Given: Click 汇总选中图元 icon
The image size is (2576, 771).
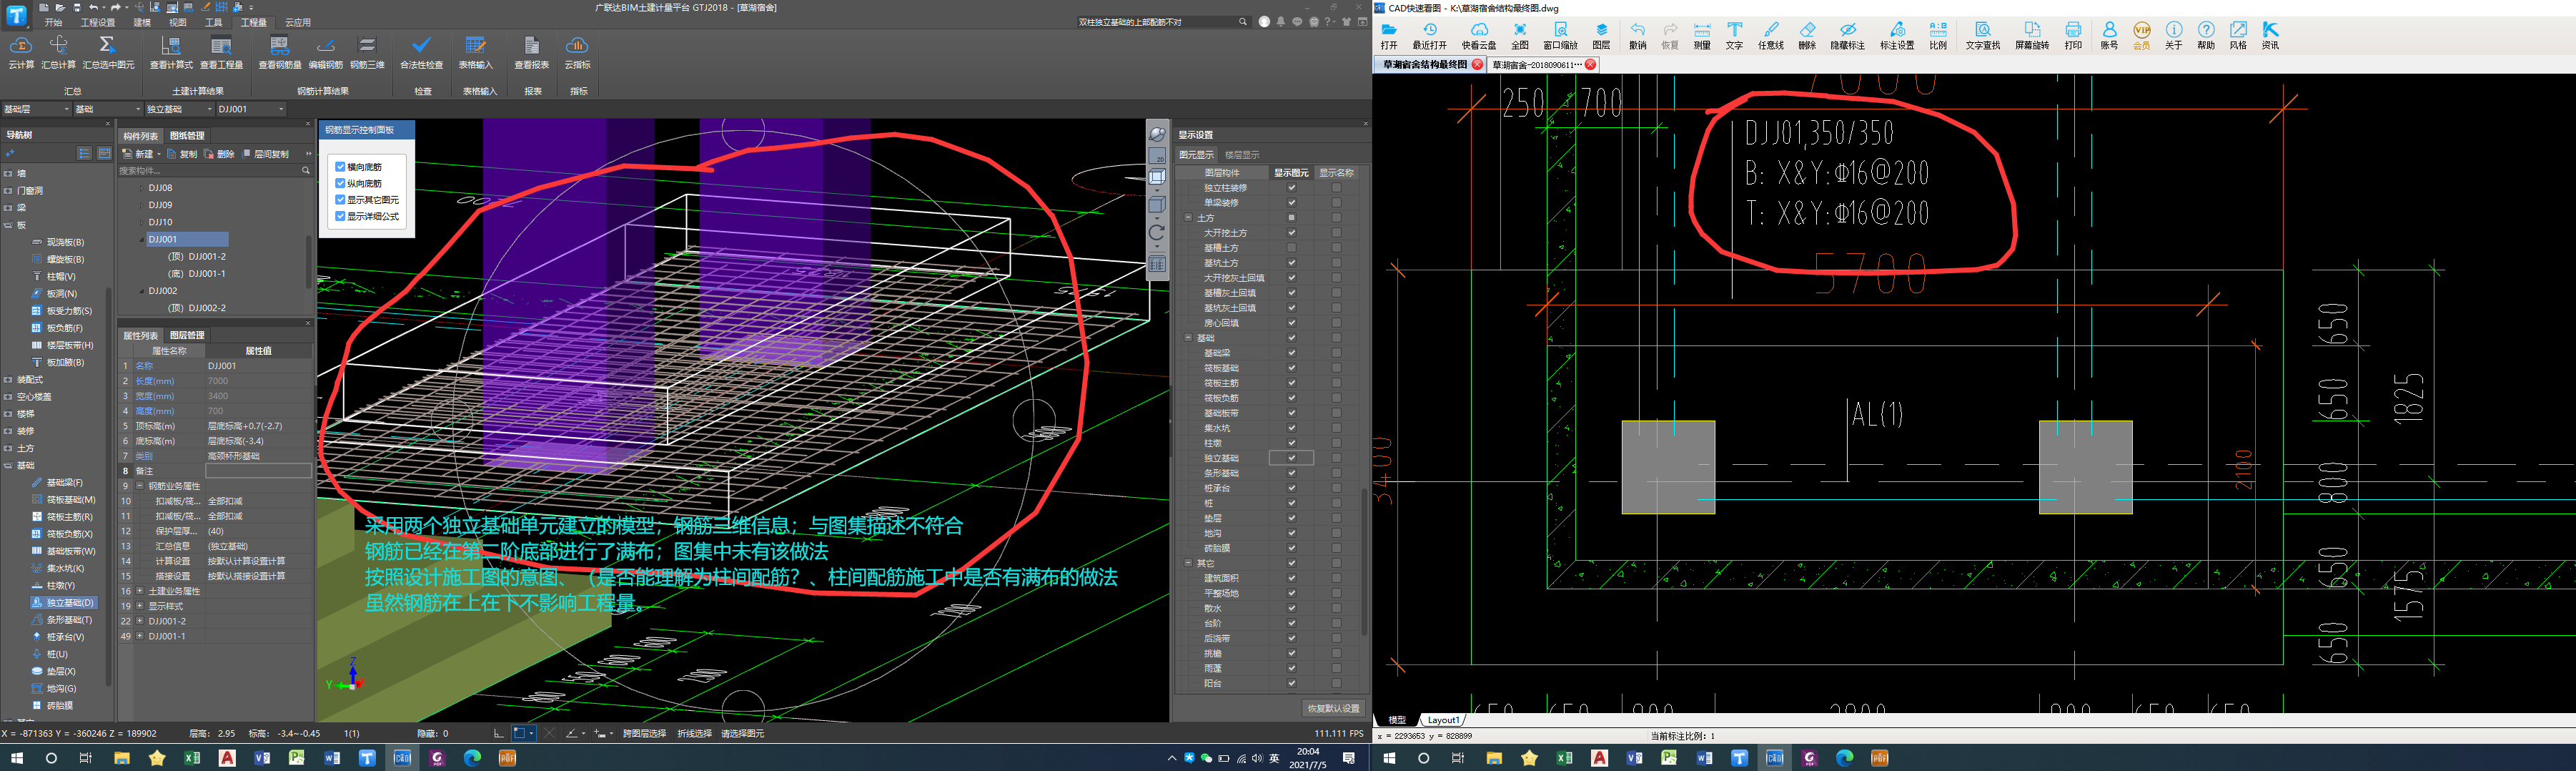Looking at the screenshot, I should (108, 52).
